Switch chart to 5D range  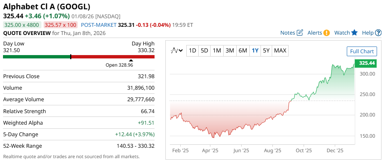coord(205,51)
